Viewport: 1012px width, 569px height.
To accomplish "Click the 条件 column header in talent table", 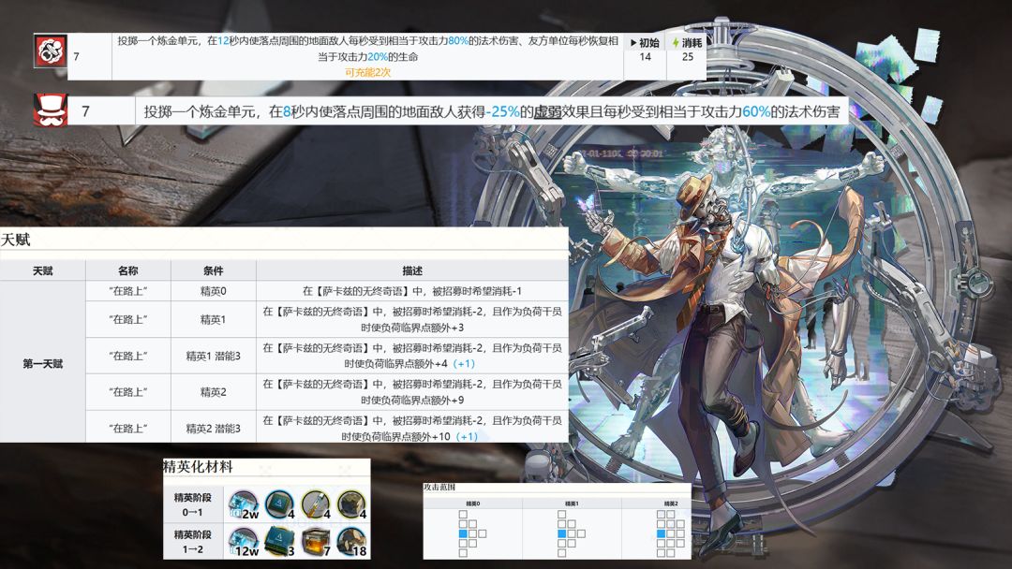I will 213,270.
